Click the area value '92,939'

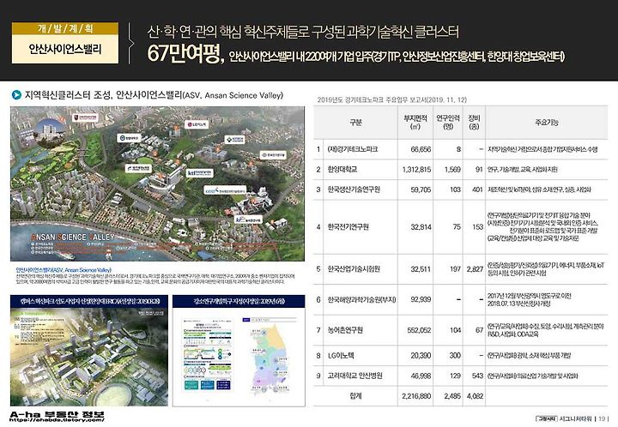pyautogui.click(x=421, y=299)
